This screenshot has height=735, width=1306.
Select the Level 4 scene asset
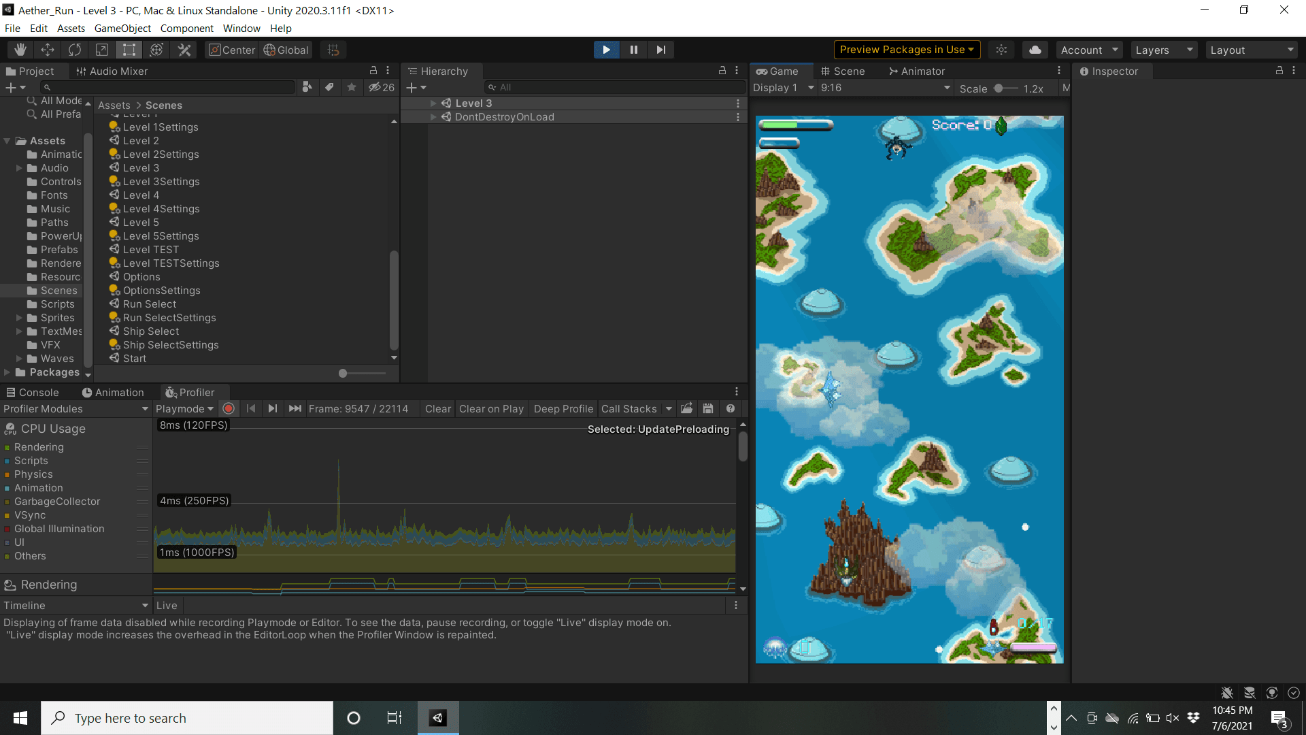pyautogui.click(x=141, y=195)
